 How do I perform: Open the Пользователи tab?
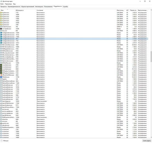[48, 7]
